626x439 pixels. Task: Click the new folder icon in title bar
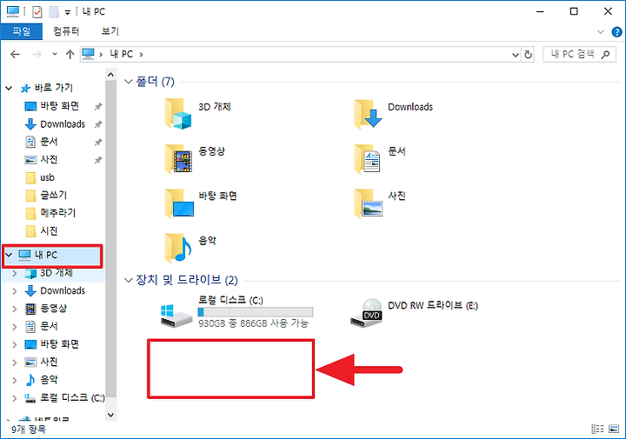point(54,12)
